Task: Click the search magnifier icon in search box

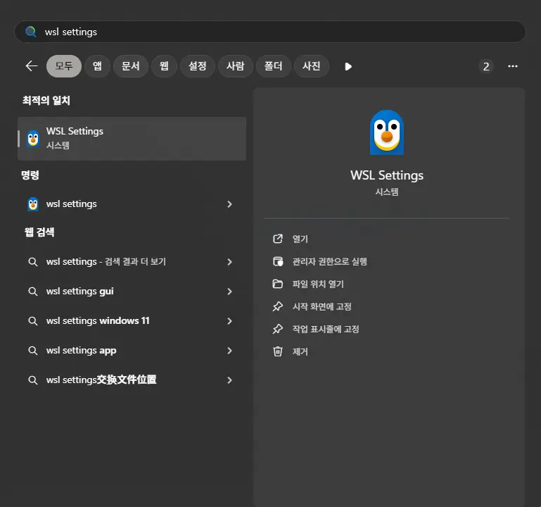Action: (31, 32)
